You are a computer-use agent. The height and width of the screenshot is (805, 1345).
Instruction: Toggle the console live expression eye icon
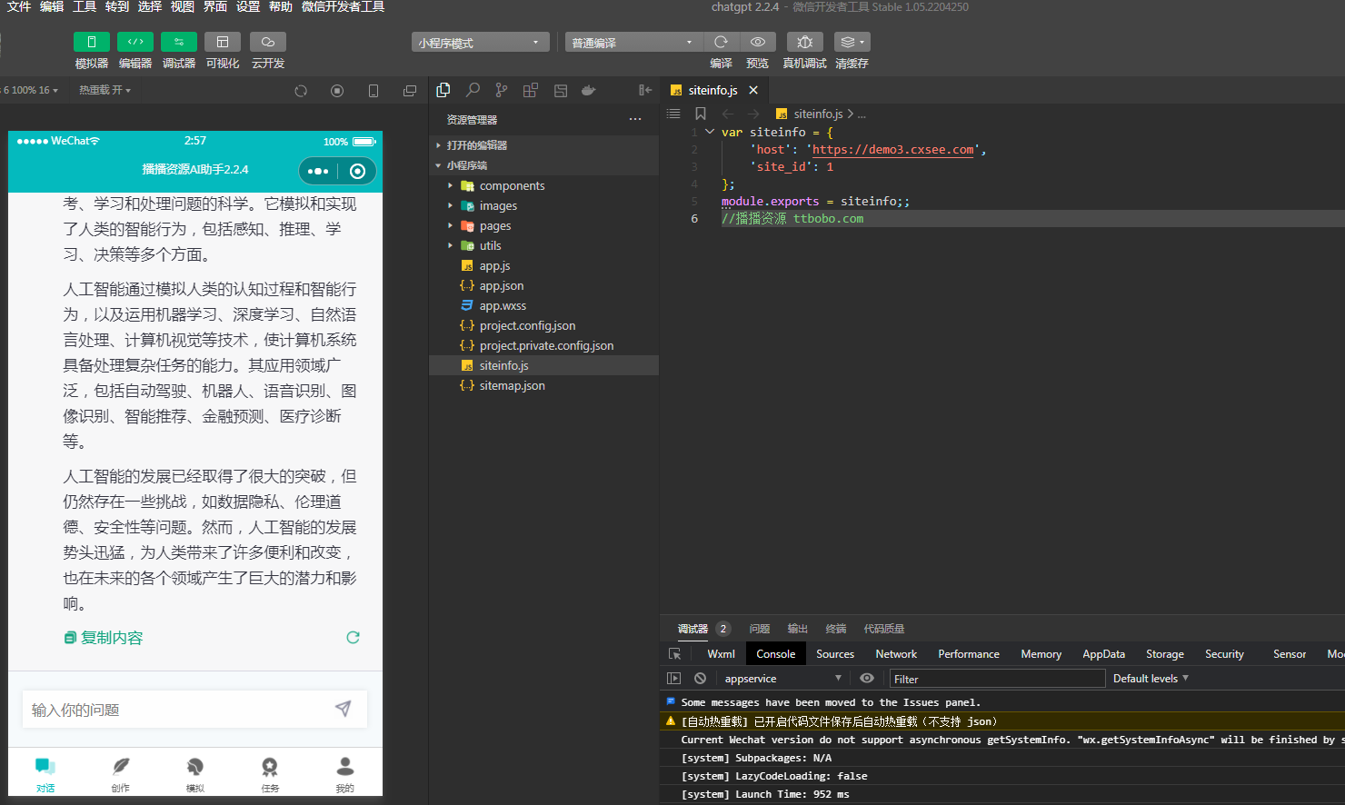[x=867, y=679]
